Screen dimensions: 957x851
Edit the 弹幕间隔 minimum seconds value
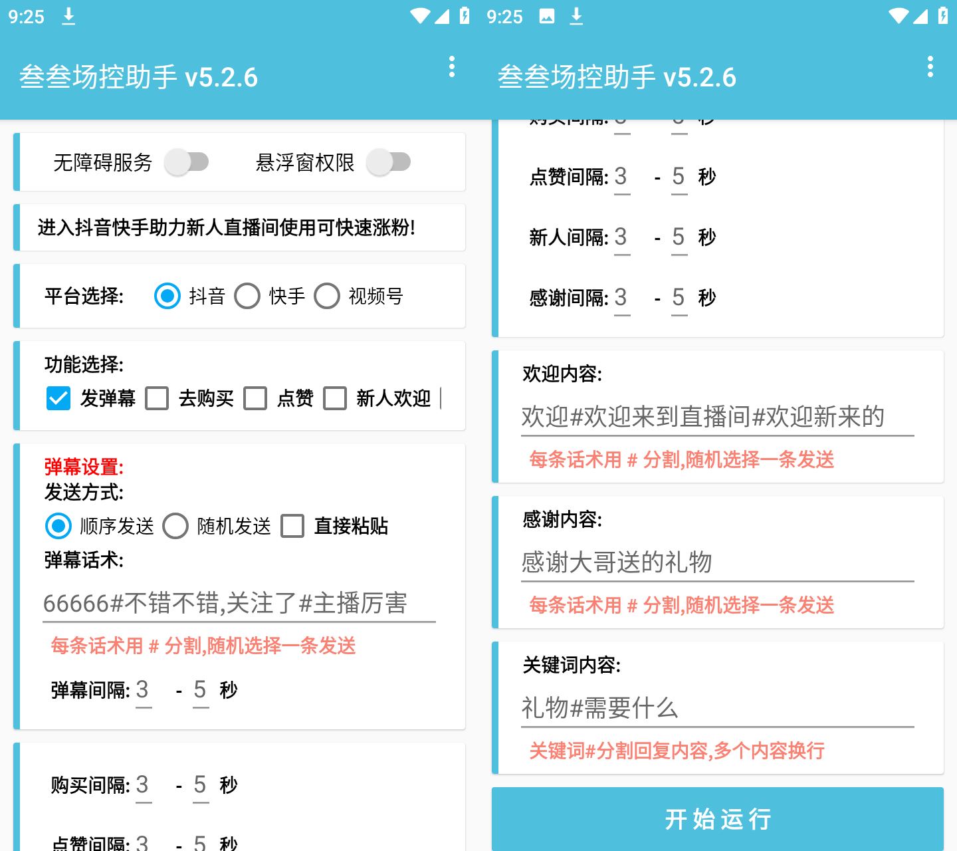pyautogui.click(x=144, y=690)
